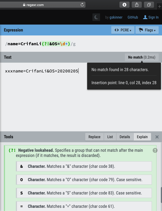Screen dimensions: 162x211
Task: Switch to the Replace tab
Action: [x=94, y=137]
